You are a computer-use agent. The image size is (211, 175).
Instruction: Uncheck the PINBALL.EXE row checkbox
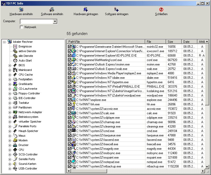pyautogui.click(x=69, y=86)
